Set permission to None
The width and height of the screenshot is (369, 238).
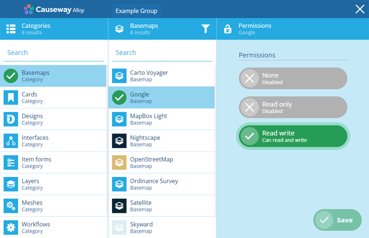293,79
